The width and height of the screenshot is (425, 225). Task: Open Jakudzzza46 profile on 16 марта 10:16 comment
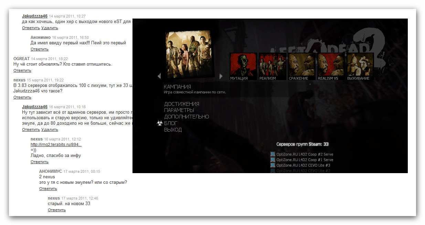click(35, 107)
